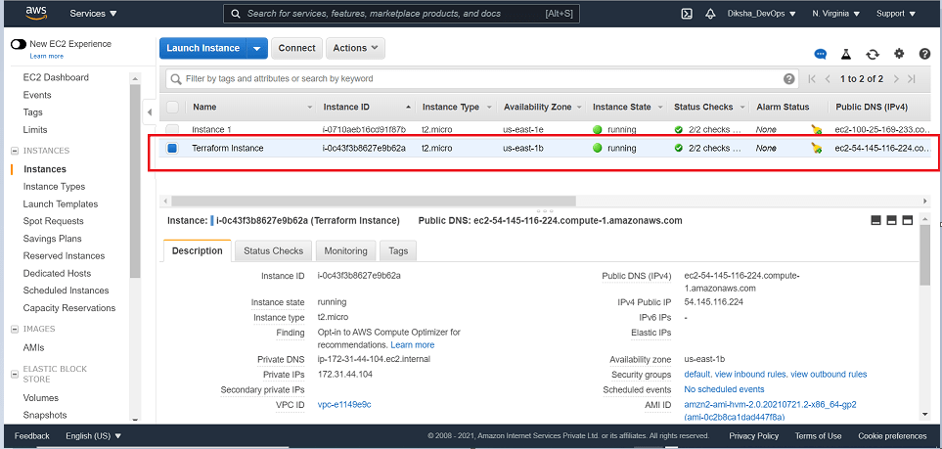Select the Instance 1 row checkbox
This screenshot has width=942, height=449.
(172, 129)
